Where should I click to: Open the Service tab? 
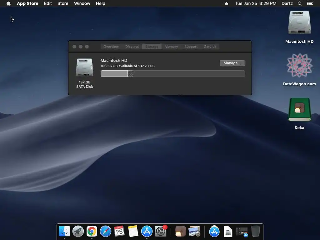click(210, 47)
